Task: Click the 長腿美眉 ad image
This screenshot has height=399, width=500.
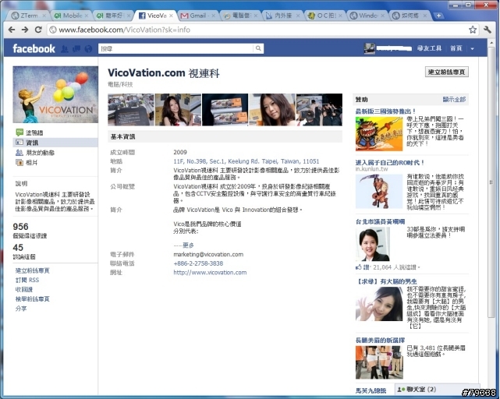Action: pyautogui.click(x=379, y=362)
